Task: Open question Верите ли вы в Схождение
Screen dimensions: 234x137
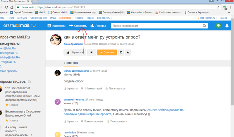Action: pyautogui.click(x=23, y=113)
